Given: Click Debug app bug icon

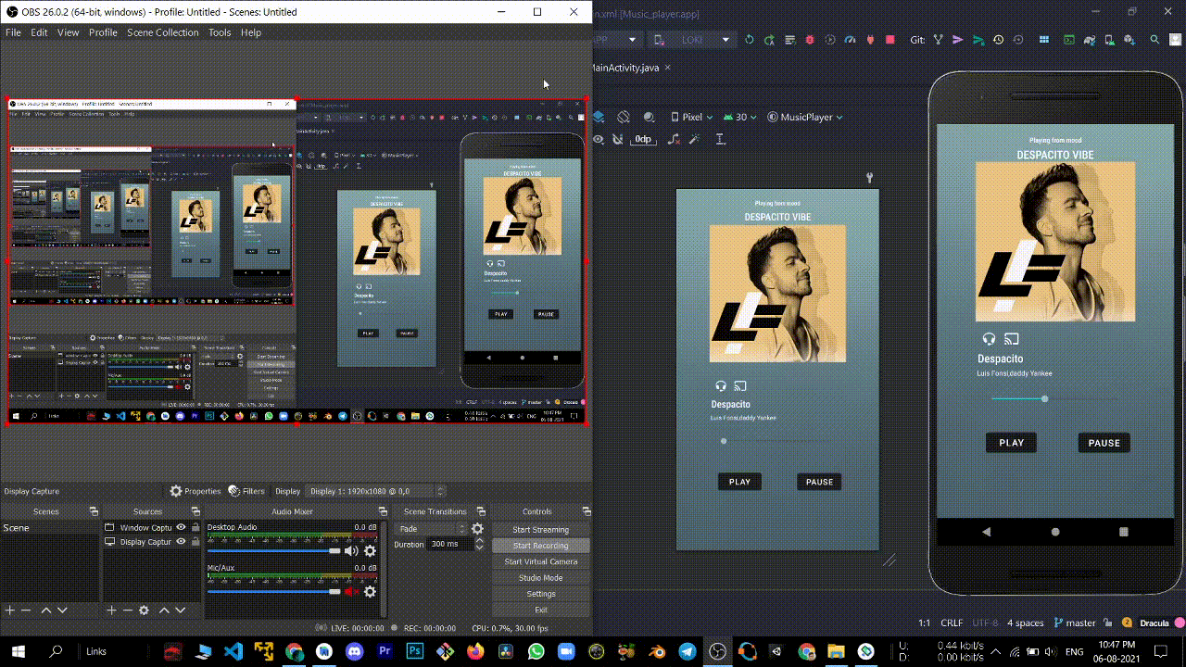Looking at the screenshot, I should click(x=809, y=40).
